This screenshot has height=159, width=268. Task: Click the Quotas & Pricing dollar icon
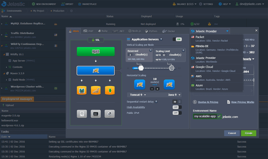click(195, 102)
